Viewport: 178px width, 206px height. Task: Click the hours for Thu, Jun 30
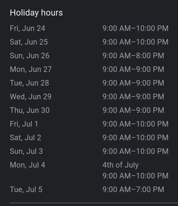[x=133, y=110]
